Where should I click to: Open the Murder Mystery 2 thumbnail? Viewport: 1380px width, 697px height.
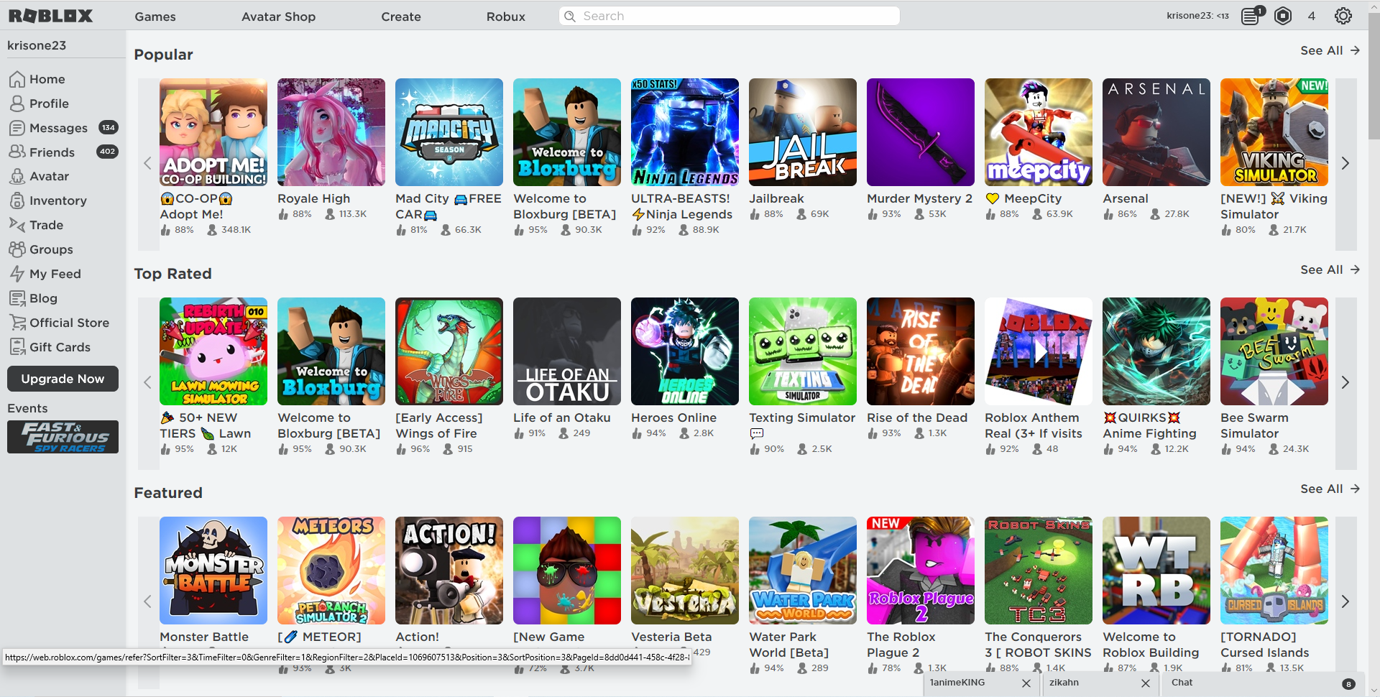pyautogui.click(x=921, y=132)
